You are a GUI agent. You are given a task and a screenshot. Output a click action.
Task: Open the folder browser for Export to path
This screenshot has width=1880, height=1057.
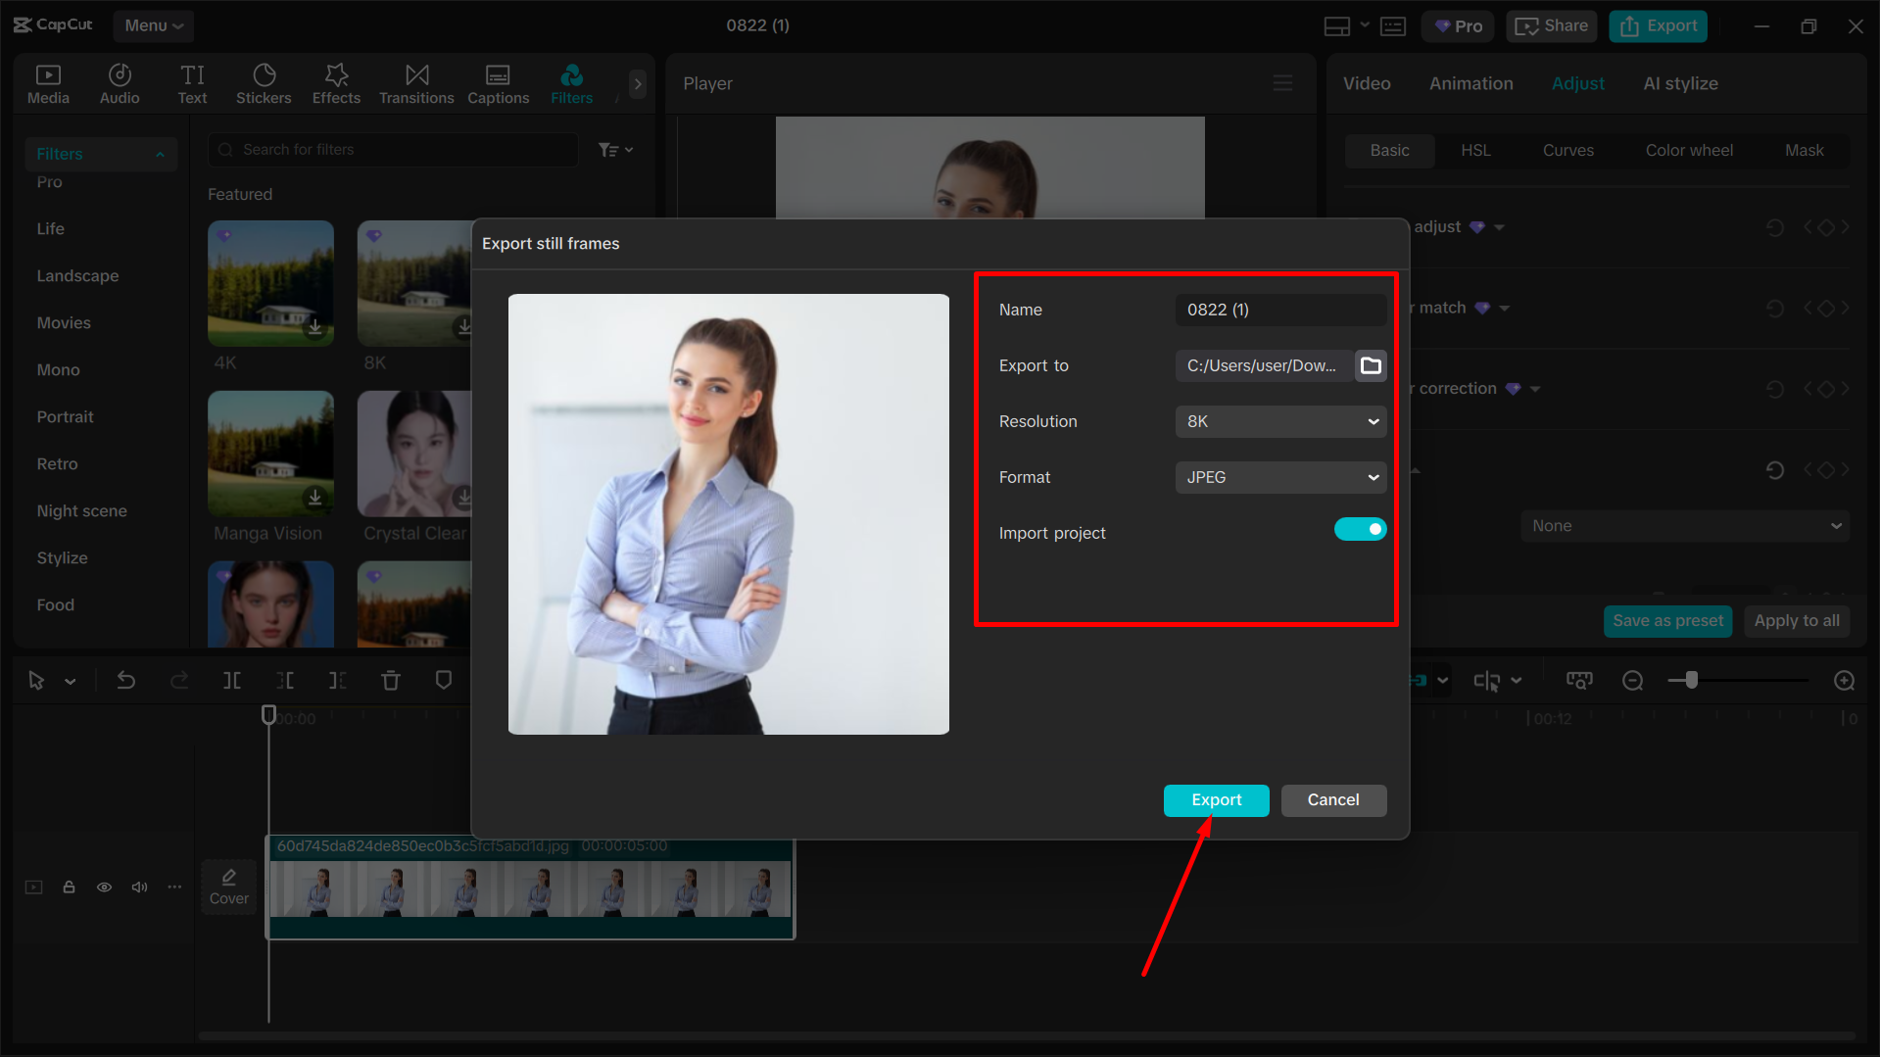click(x=1371, y=365)
